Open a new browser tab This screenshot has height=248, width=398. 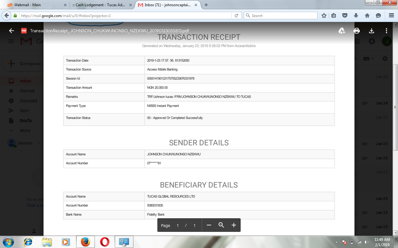(x=206, y=5)
